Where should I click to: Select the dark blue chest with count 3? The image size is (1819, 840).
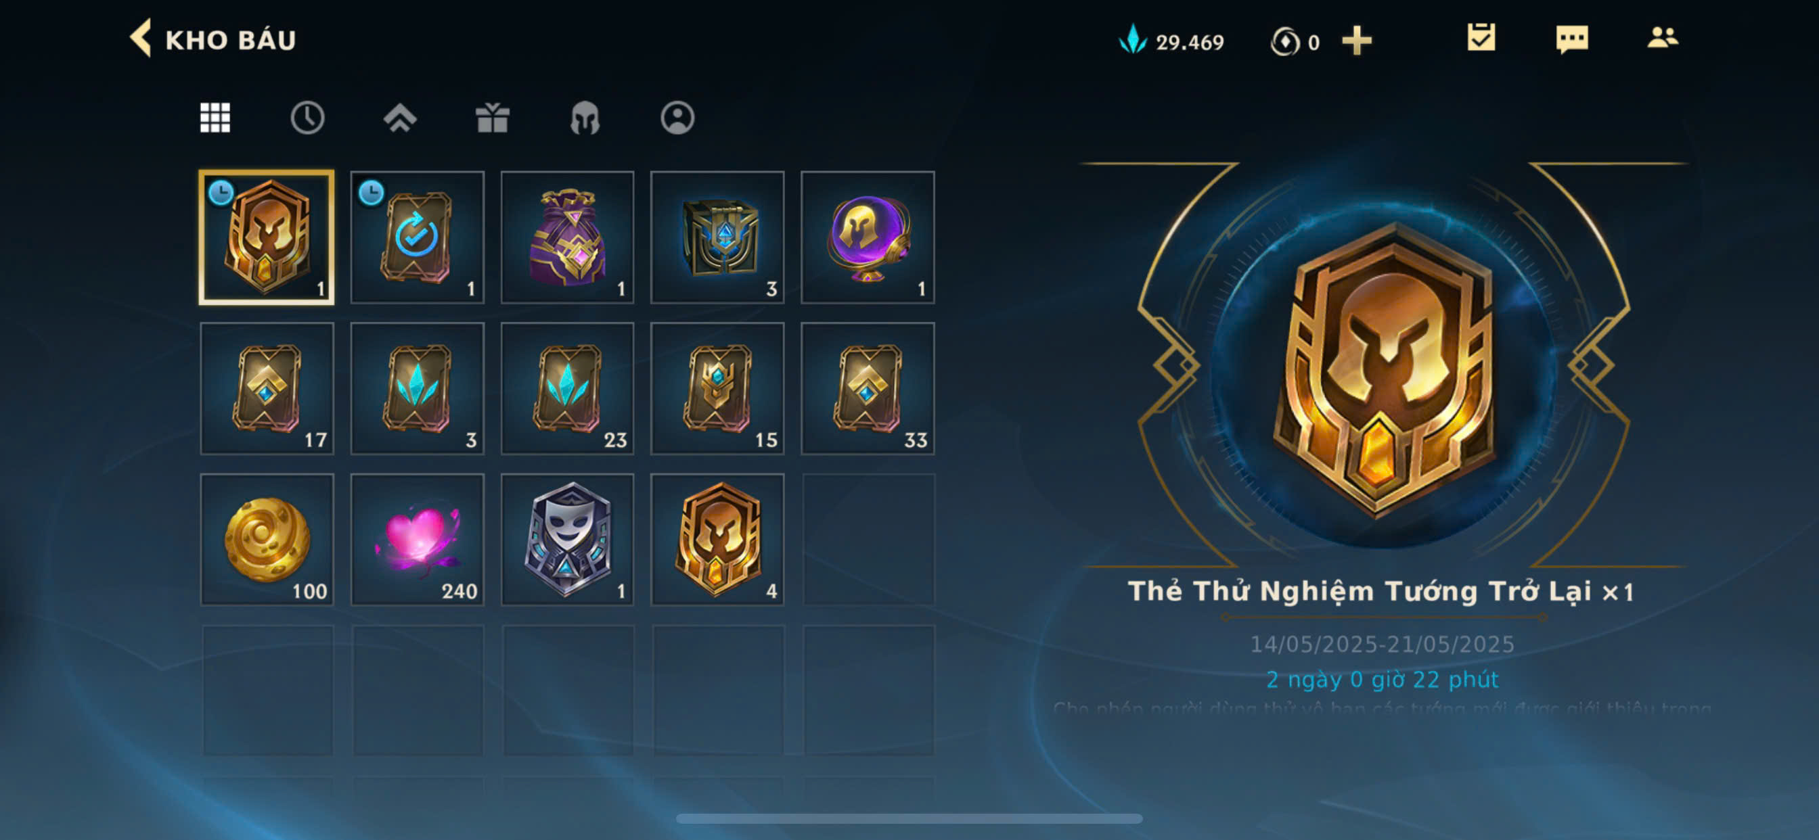point(717,237)
